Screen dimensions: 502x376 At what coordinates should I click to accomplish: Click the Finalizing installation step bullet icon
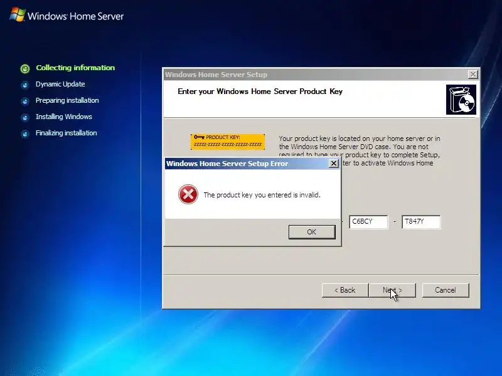pyautogui.click(x=24, y=134)
